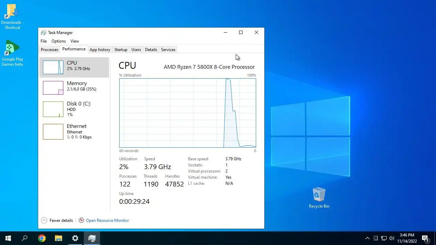Image resolution: width=436 pixels, height=245 pixels.
Task: Click the Fewer details label
Action: point(61,220)
